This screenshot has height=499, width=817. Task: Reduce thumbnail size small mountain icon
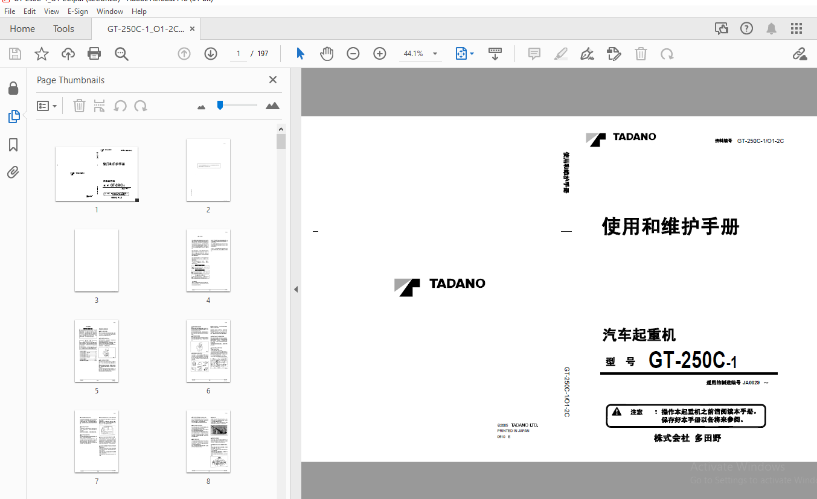(x=201, y=107)
